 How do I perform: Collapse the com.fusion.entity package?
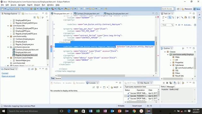(x=8, y=36)
